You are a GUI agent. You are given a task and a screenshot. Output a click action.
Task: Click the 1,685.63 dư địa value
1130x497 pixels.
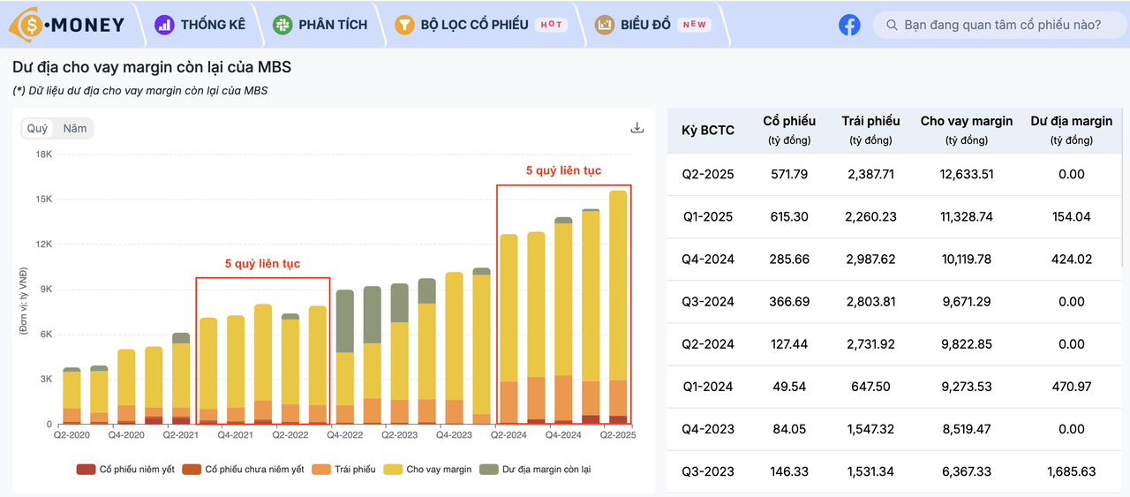tap(1072, 471)
